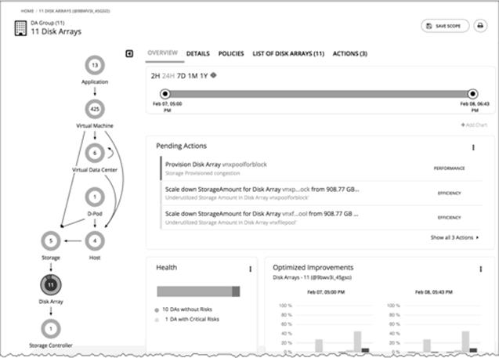
Task: Switch to the OVERVIEW tab
Action: point(163,52)
